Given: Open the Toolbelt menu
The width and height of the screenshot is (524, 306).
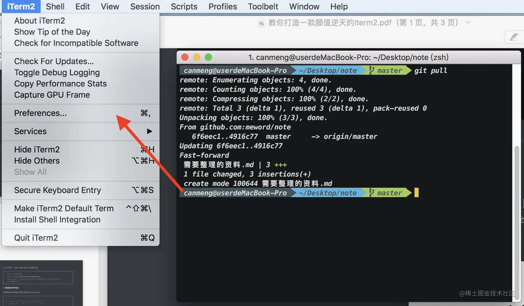Looking at the screenshot, I should [263, 7].
